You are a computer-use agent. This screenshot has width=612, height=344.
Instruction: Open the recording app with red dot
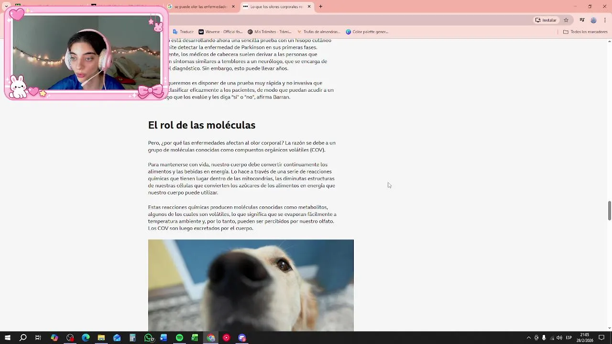point(70,338)
